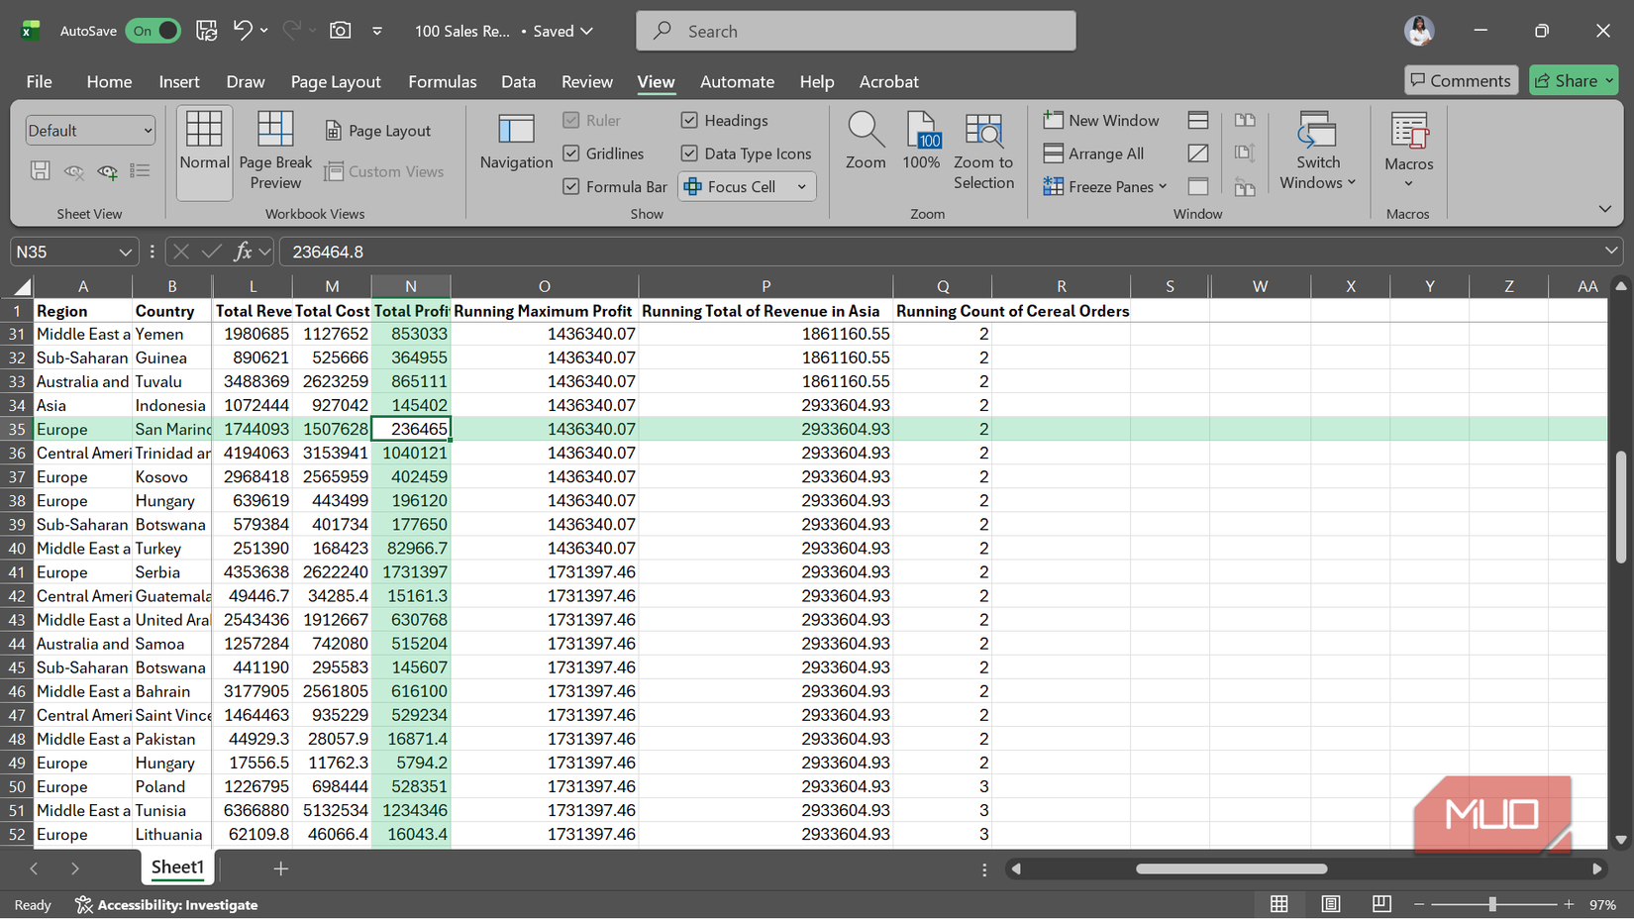Open a New Window

tap(1102, 120)
